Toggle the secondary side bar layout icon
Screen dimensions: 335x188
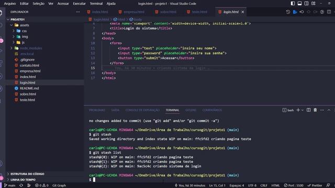306,4
